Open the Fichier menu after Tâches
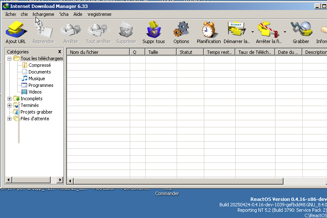 click(x=24, y=14)
